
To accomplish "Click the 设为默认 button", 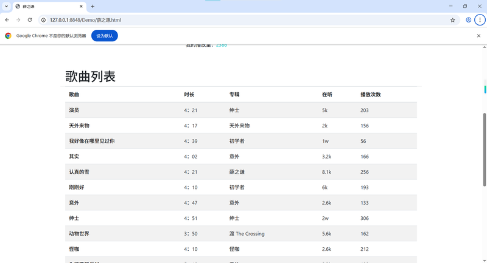I will point(104,36).
